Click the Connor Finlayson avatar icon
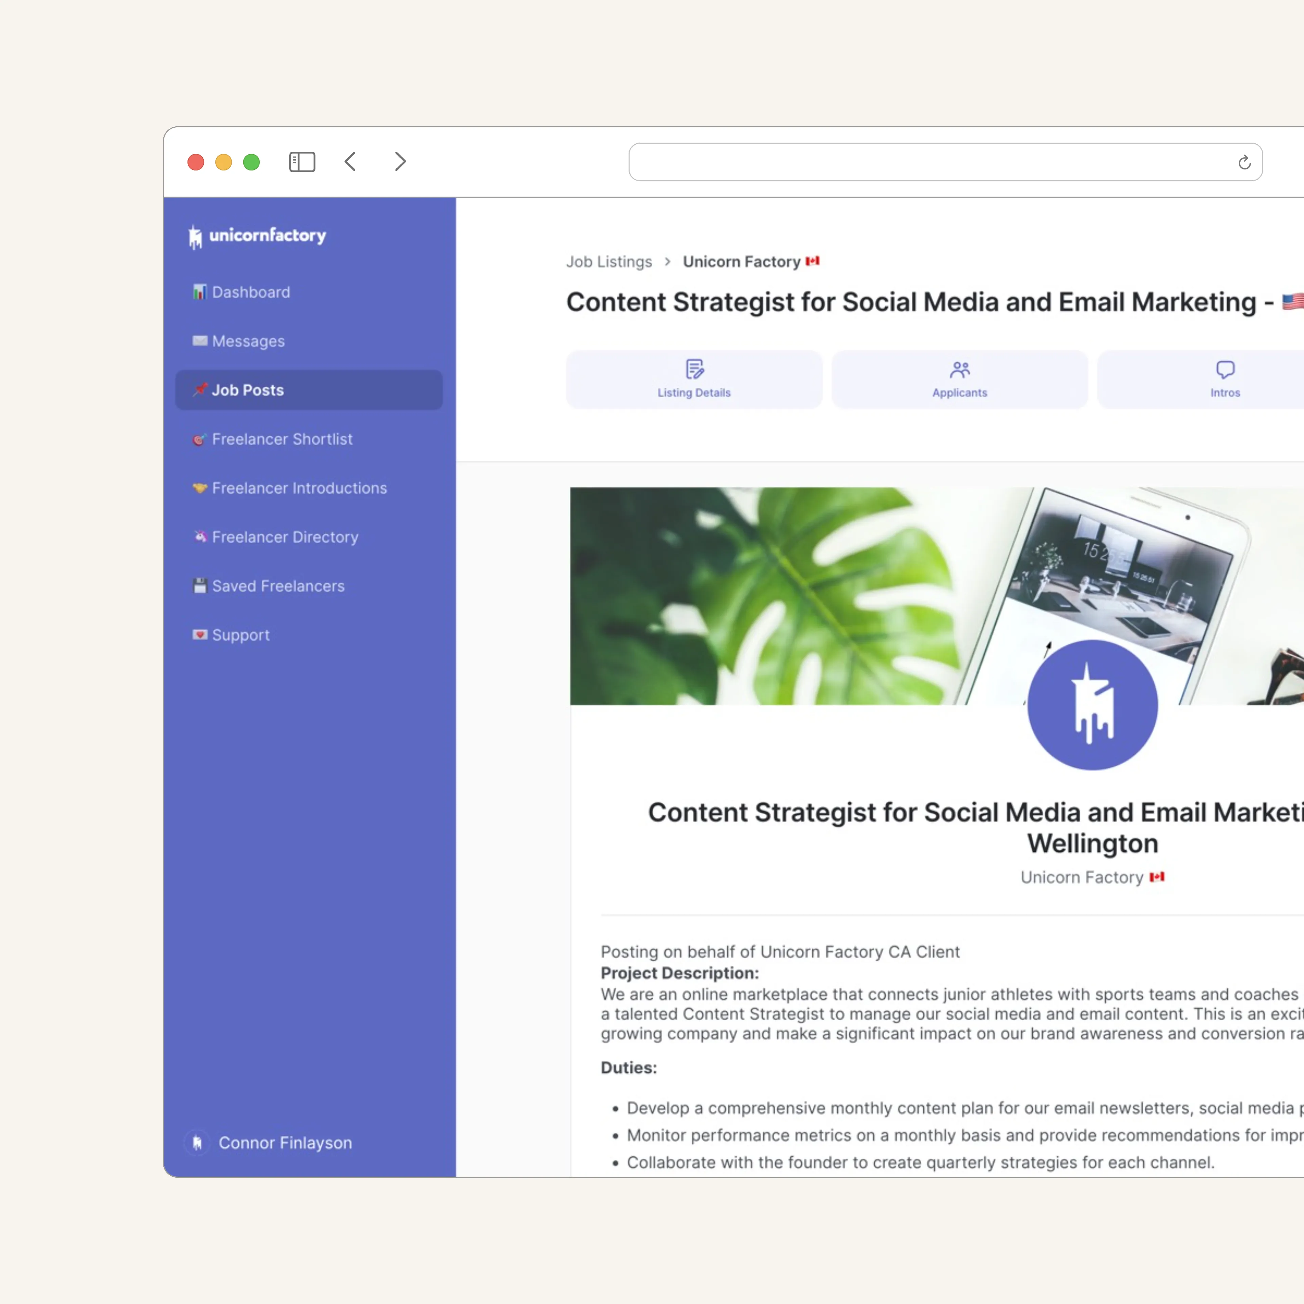Screen dimensions: 1304x1304 [x=197, y=1143]
